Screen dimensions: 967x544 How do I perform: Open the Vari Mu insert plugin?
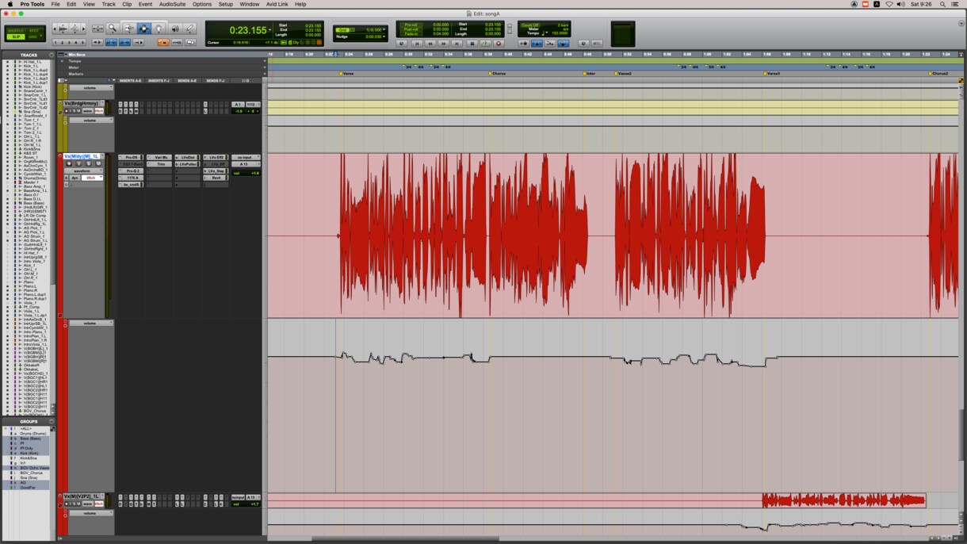click(x=160, y=158)
